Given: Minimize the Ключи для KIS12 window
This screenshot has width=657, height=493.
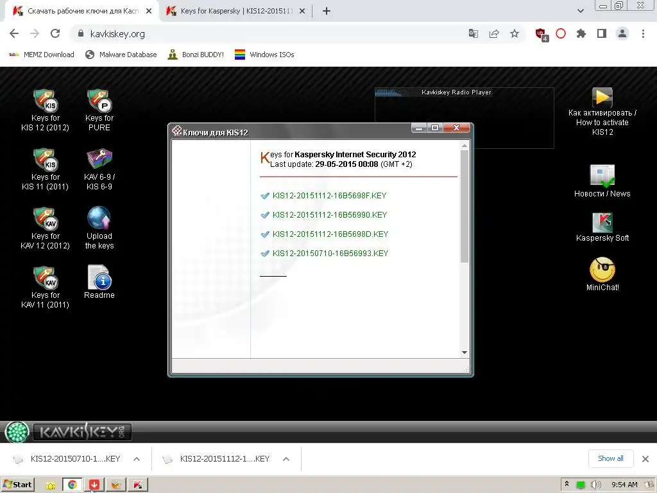Looking at the screenshot, I should 419,128.
